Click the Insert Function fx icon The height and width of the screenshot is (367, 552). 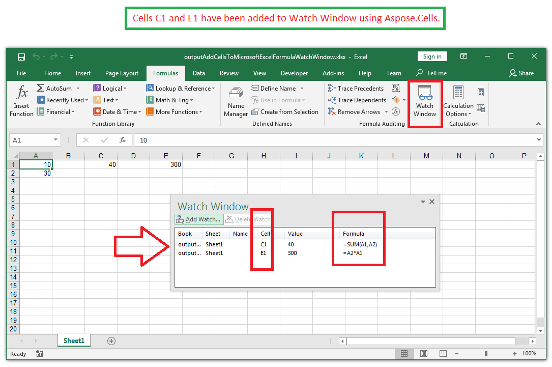pos(21,93)
